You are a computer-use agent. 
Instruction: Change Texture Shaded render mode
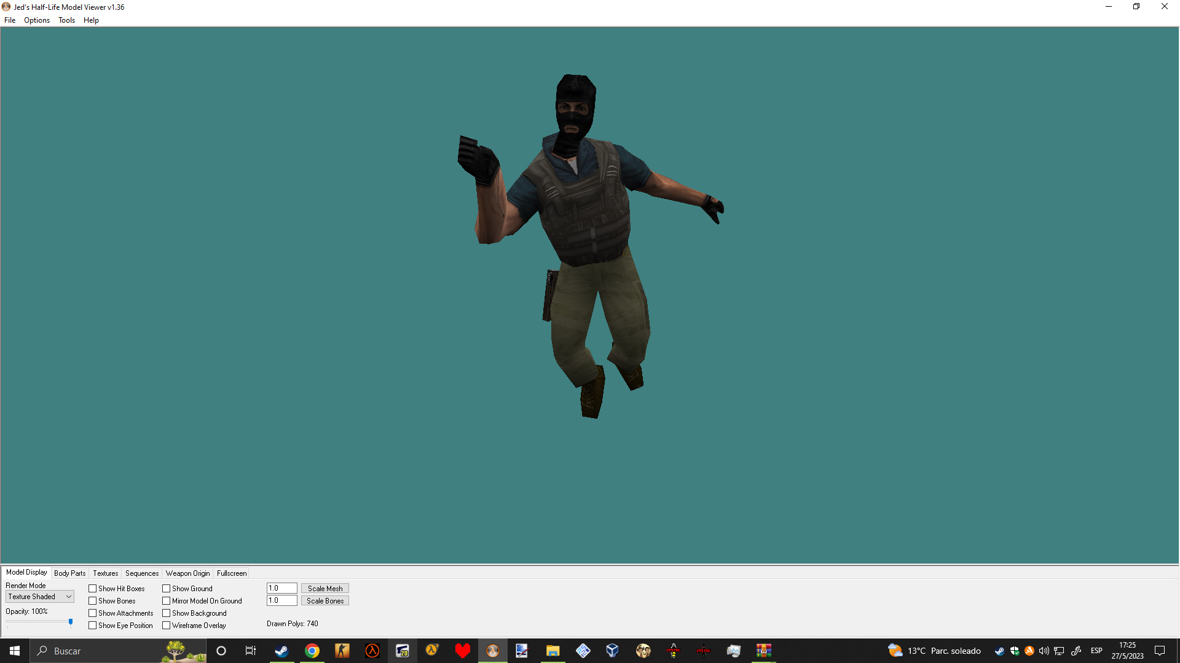pos(39,596)
